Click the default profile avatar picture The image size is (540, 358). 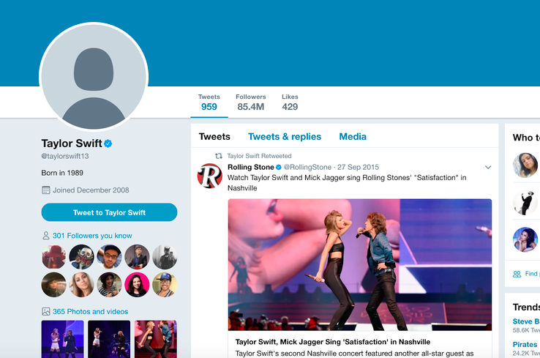pos(94,76)
